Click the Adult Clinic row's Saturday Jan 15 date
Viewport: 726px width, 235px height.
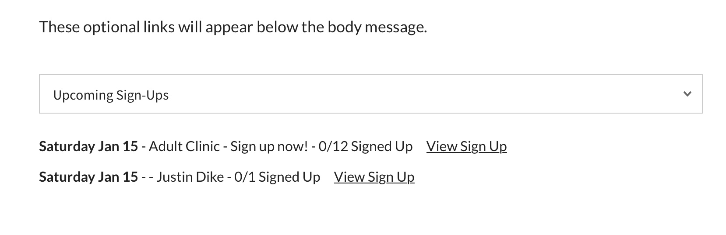(x=88, y=146)
